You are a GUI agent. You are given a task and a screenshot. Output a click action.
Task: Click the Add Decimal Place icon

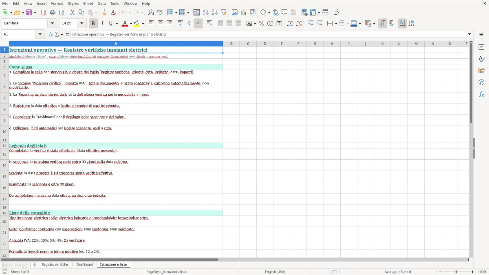click(x=290, y=24)
